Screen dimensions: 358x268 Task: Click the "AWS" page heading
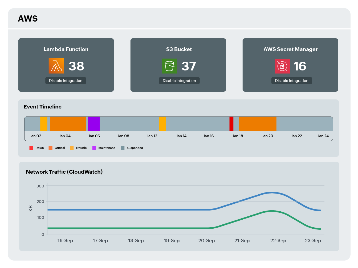pos(28,19)
